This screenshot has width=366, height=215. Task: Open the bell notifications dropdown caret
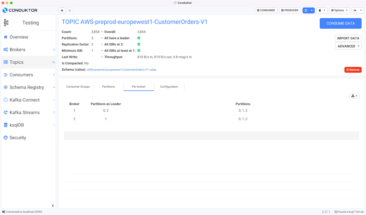(325, 10)
